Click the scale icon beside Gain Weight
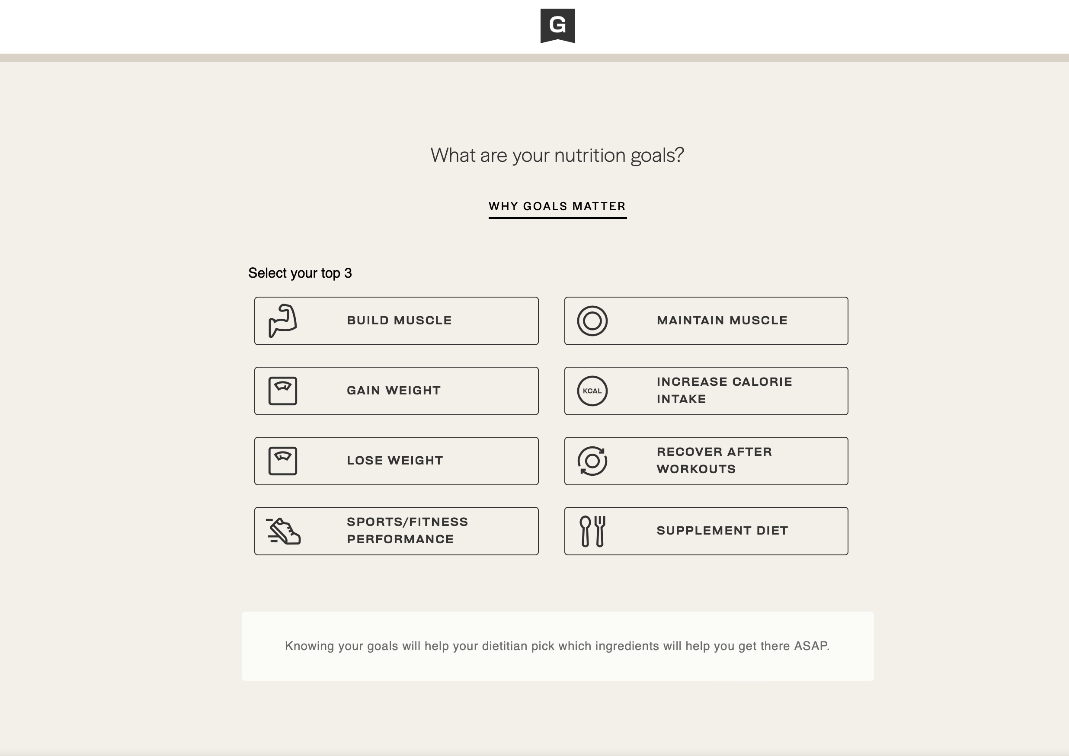 (x=283, y=391)
